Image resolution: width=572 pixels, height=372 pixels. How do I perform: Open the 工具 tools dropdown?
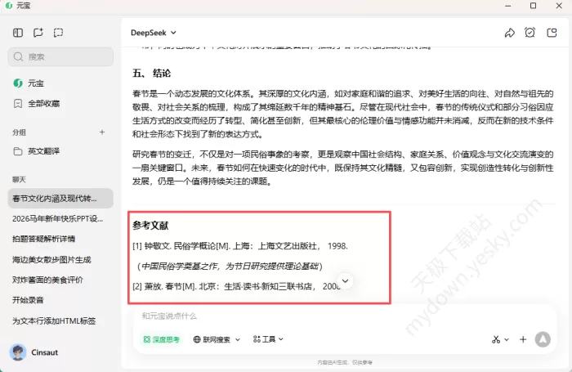(268, 339)
